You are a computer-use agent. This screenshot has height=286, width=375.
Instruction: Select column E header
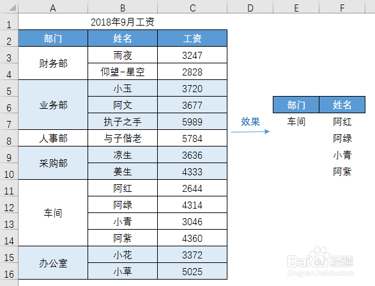[296, 7]
